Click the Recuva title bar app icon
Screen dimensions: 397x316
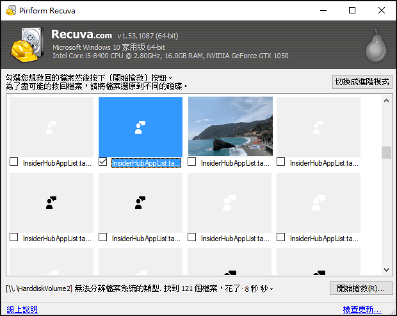point(11,10)
